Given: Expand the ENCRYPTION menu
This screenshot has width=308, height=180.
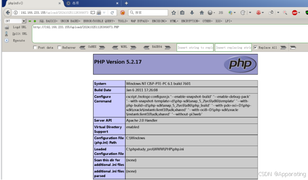Looking at the screenshot, I should click(190, 21).
